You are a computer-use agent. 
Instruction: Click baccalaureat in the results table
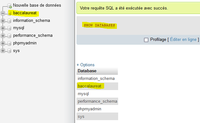tap(89, 86)
